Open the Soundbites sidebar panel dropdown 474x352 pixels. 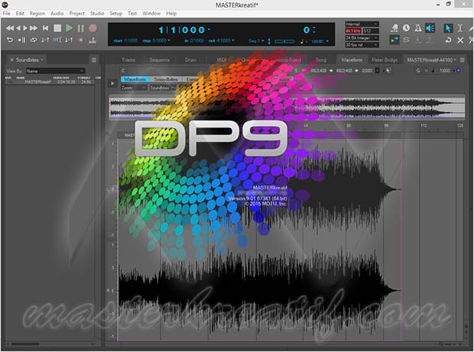pyautogui.click(x=30, y=60)
